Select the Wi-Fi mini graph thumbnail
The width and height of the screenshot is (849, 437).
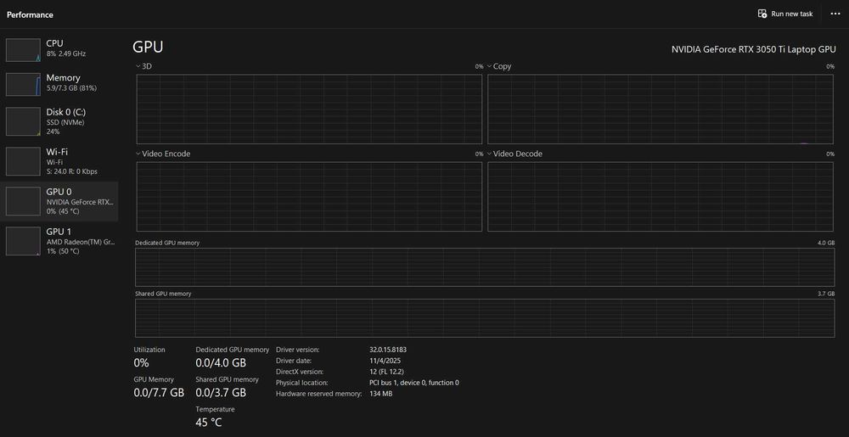23,161
